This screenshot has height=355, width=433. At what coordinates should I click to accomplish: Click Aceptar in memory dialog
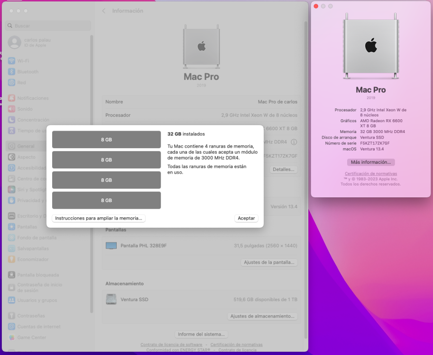[246, 218]
